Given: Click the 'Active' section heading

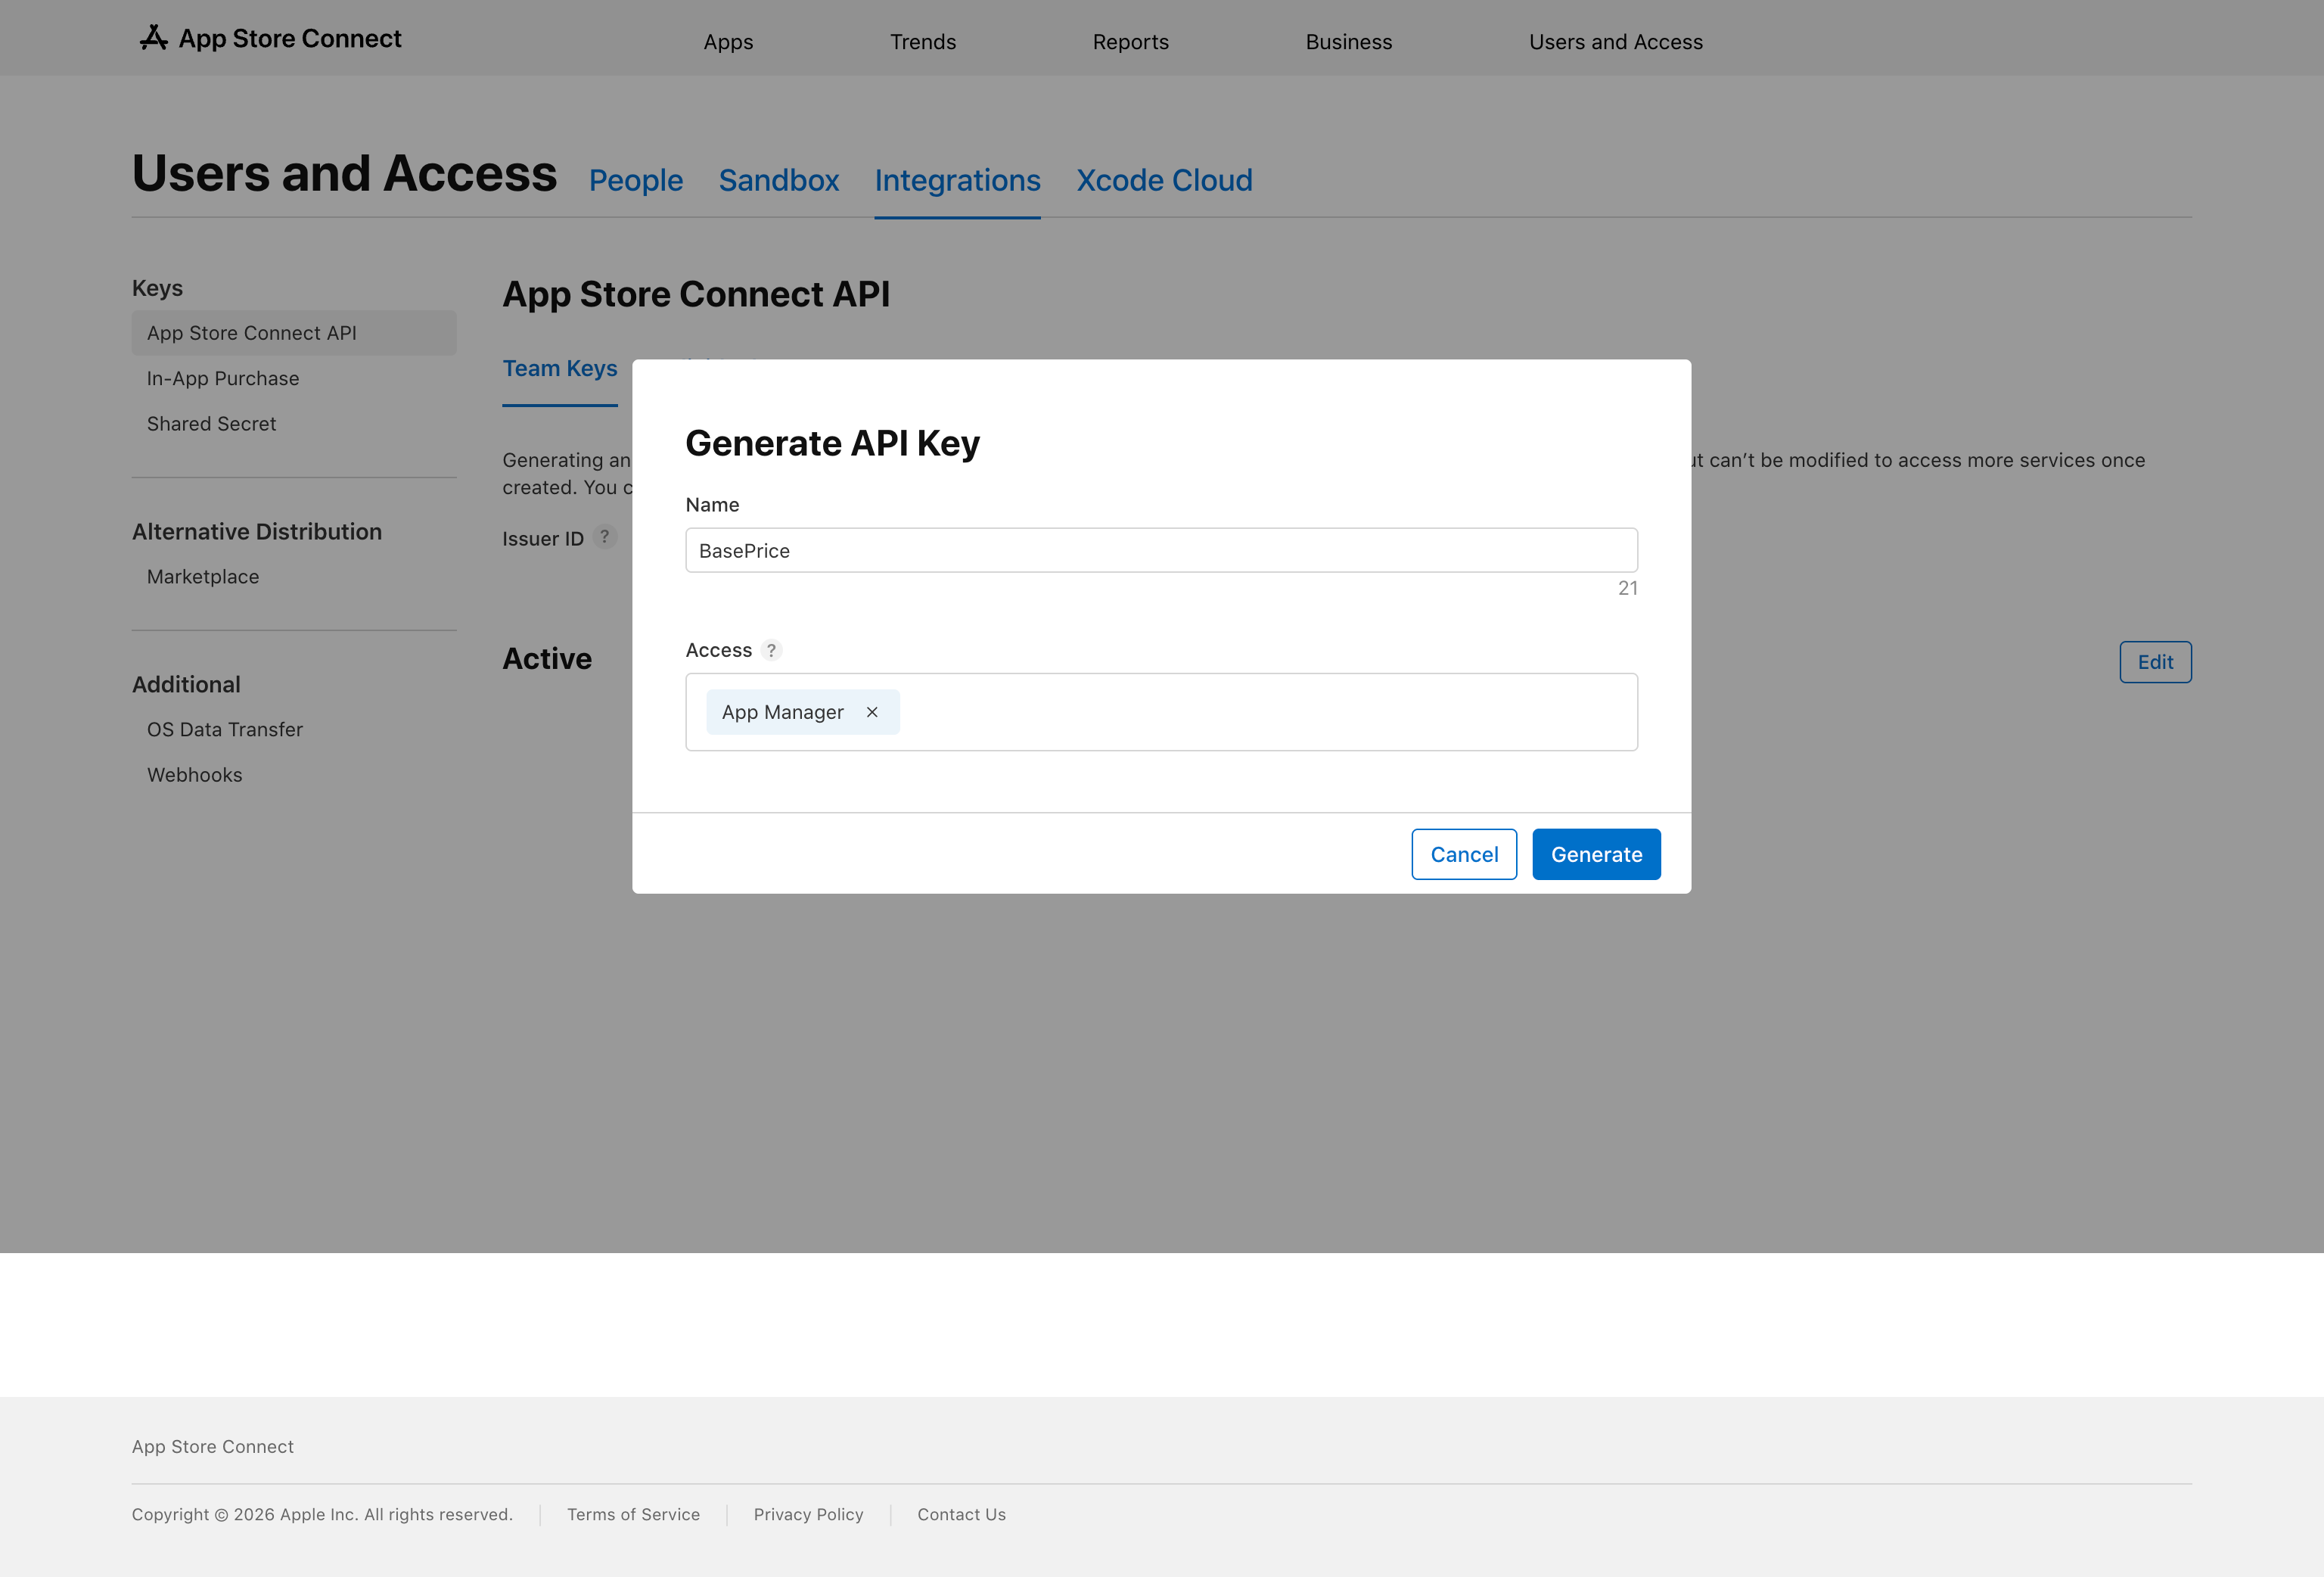Looking at the screenshot, I should click(x=547, y=659).
